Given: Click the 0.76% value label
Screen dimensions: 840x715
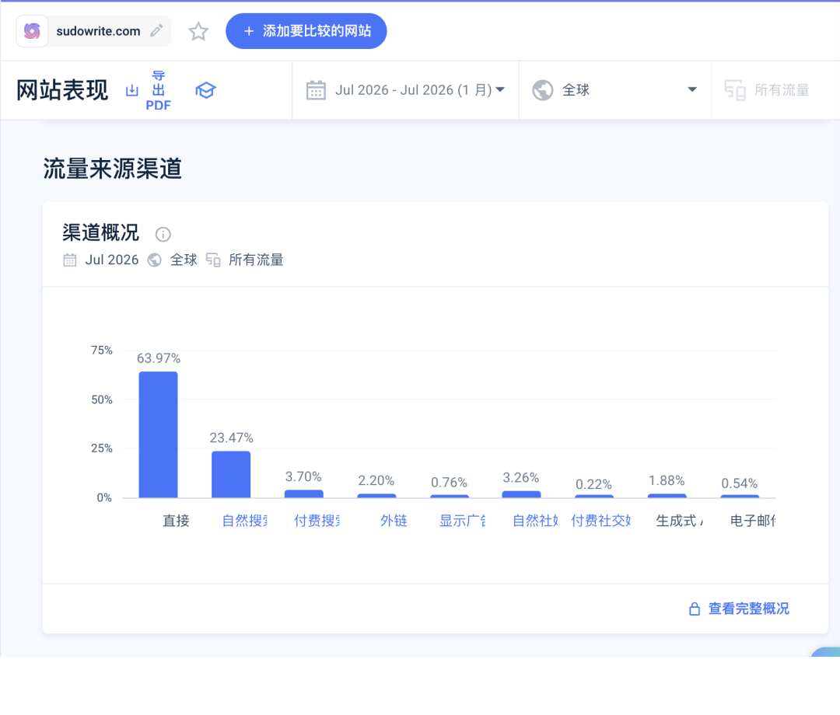Looking at the screenshot, I should 449,483.
